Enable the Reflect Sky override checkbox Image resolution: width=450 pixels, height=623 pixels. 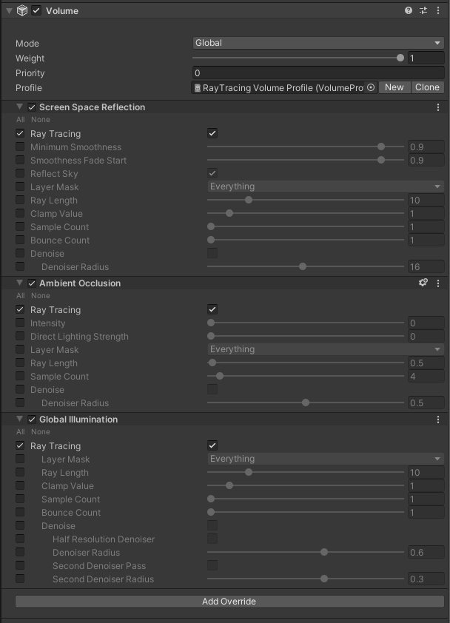(20, 174)
